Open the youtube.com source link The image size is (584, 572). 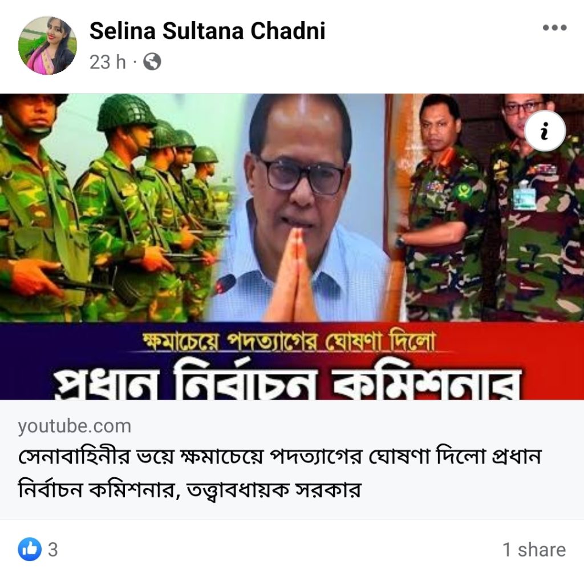75,426
